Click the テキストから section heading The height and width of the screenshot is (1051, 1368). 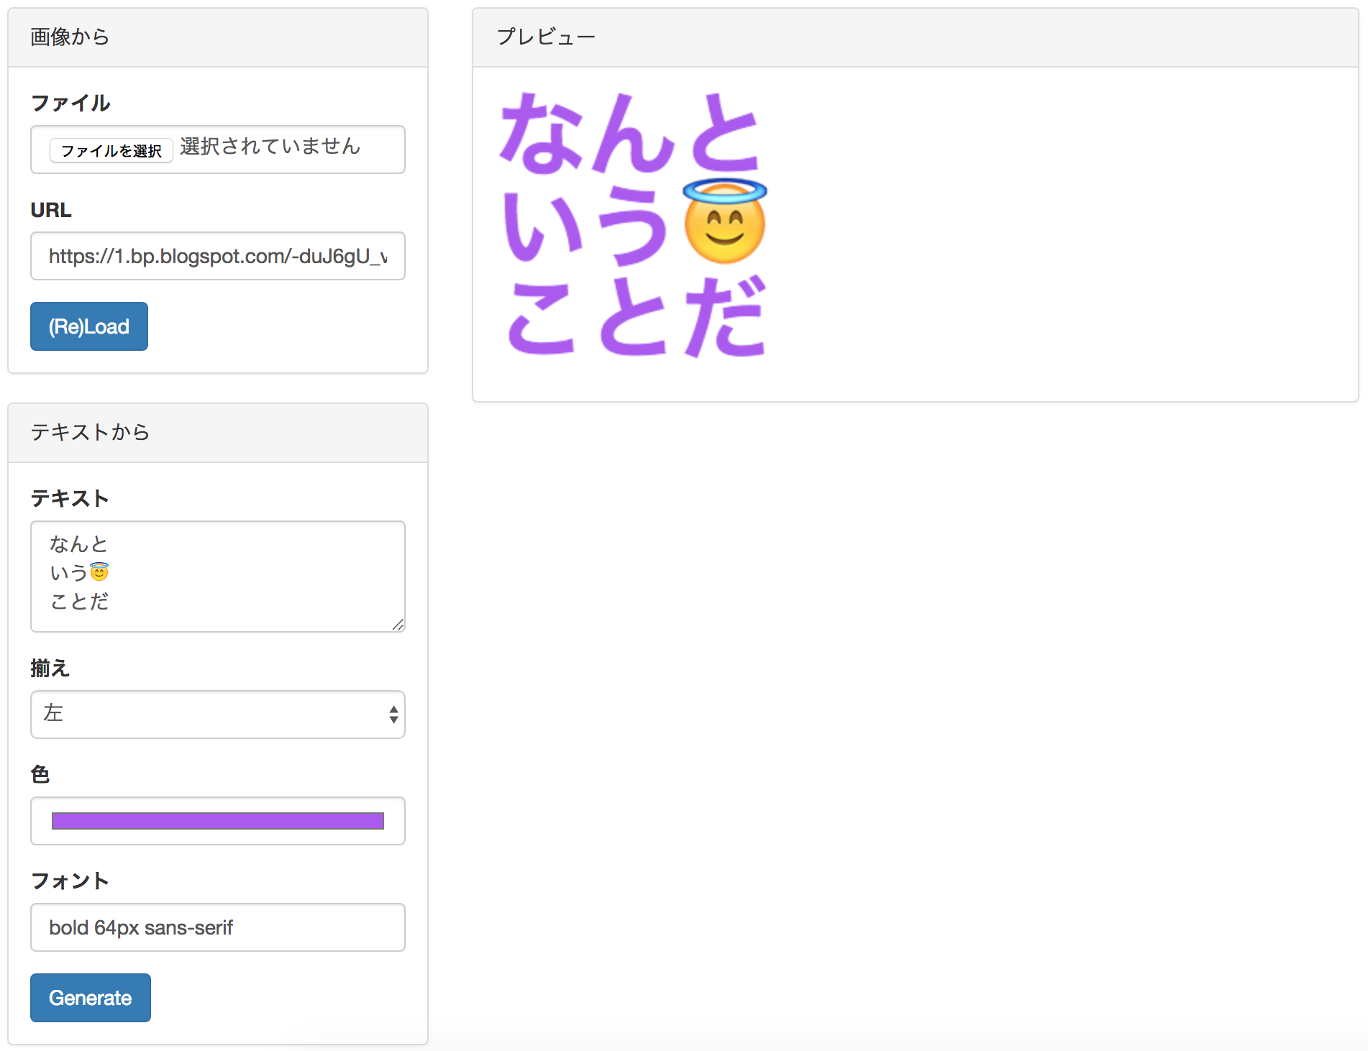pyautogui.click(x=89, y=432)
